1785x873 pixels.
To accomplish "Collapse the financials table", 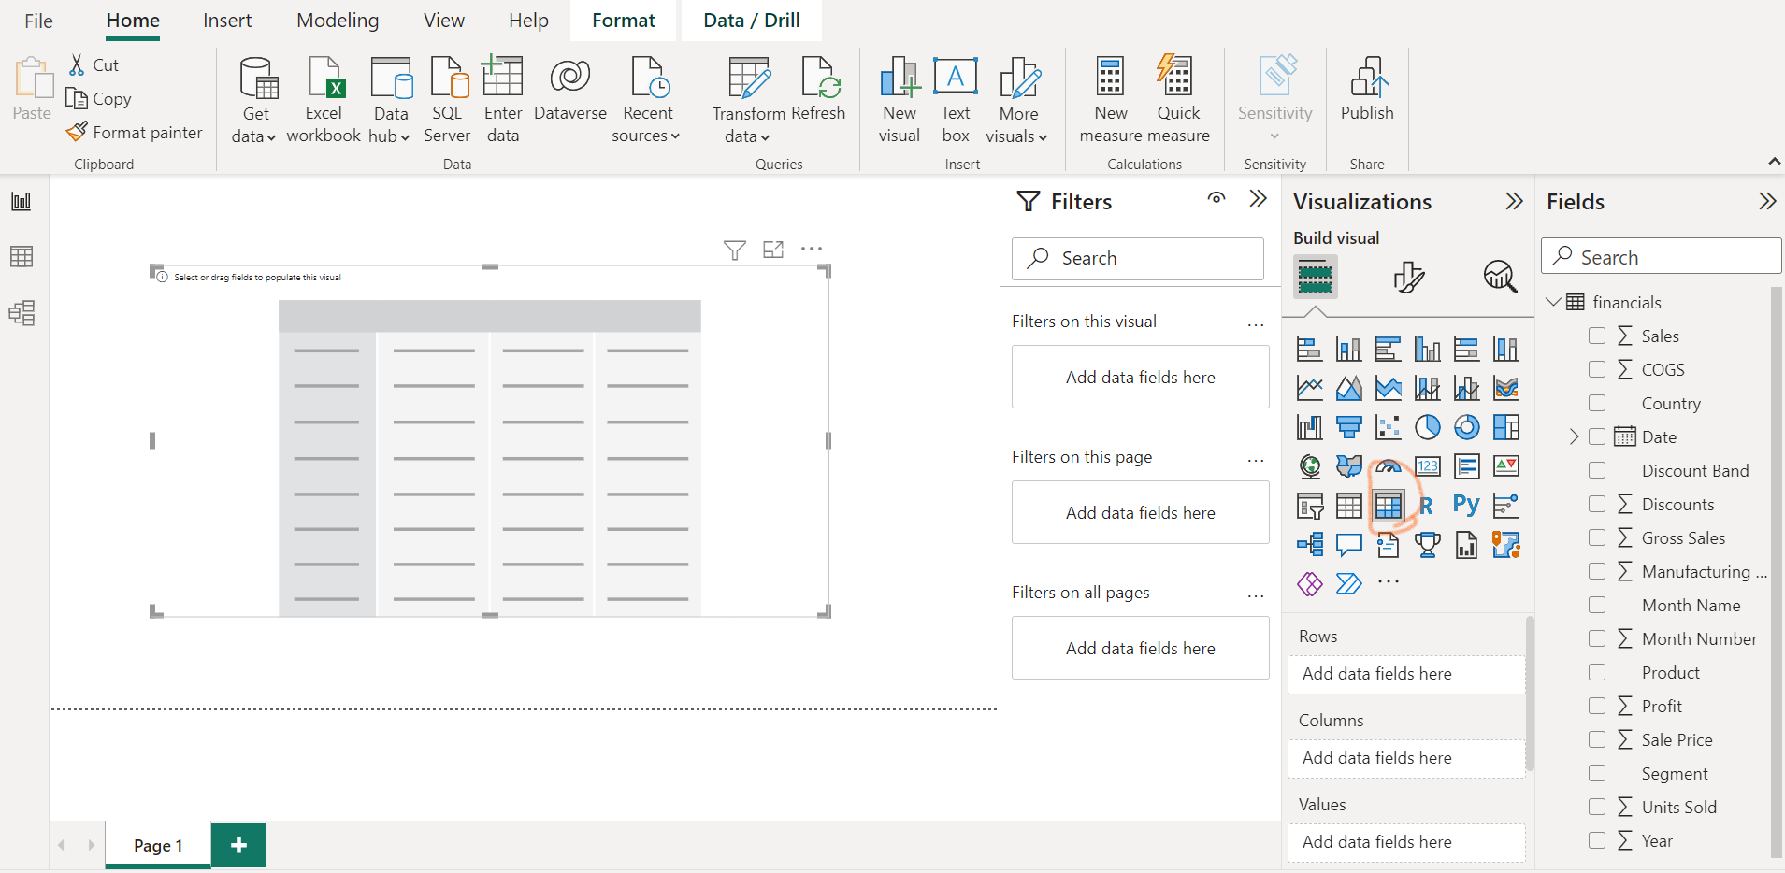I will [x=1554, y=302].
